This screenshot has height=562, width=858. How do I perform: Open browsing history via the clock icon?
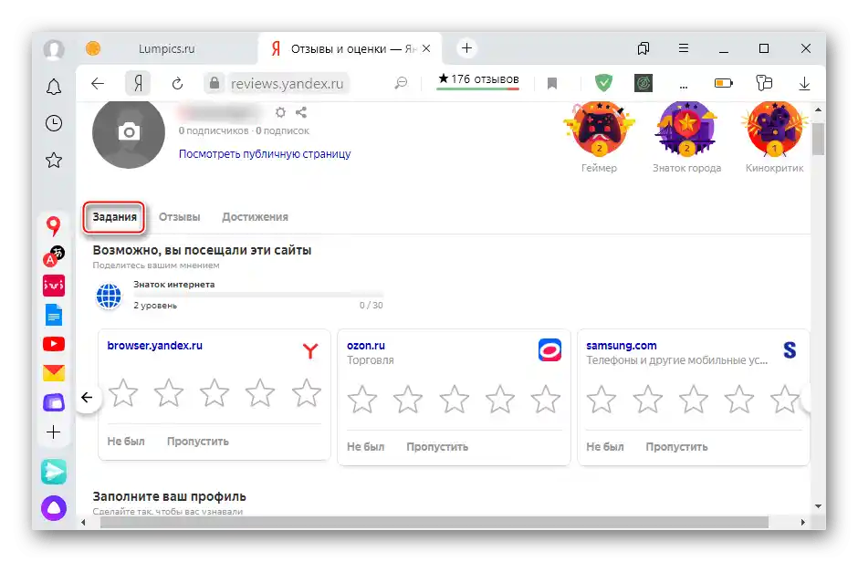click(54, 123)
